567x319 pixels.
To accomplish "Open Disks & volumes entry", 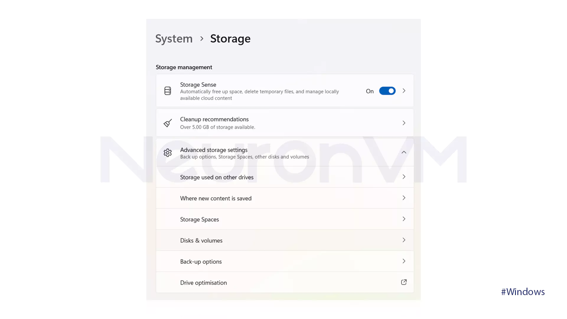I will click(x=285, y=240).
